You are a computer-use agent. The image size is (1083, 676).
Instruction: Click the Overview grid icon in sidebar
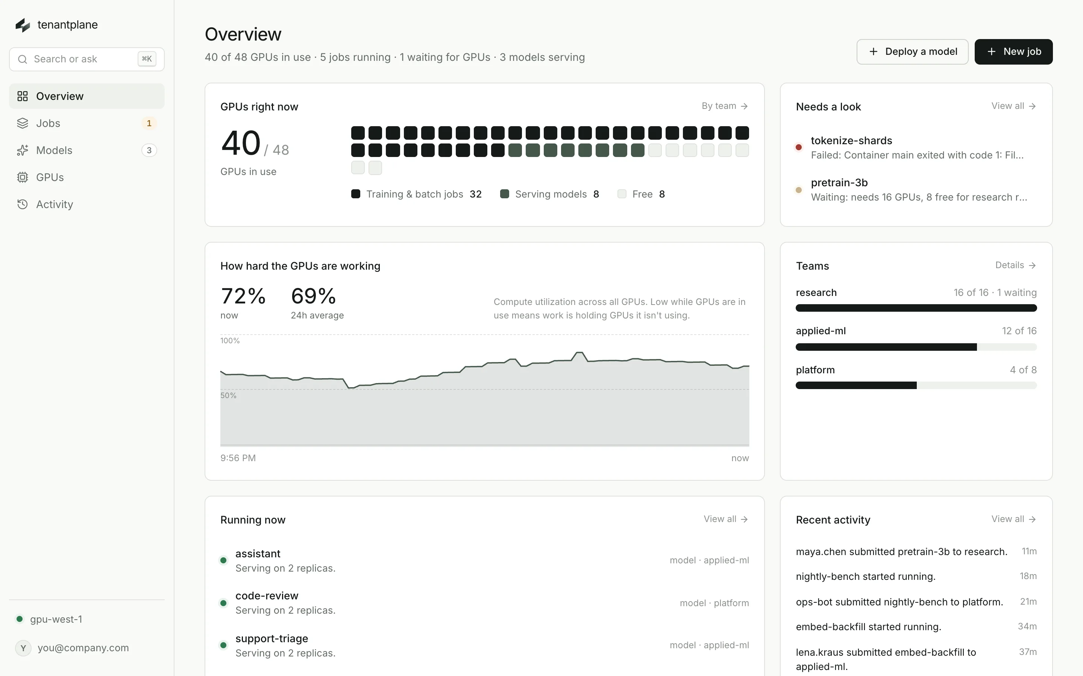[x=23, y=96]
